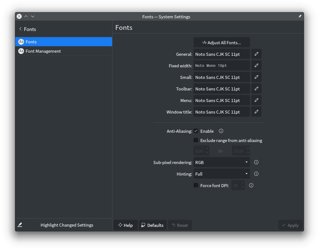Click the edit pencil icon for General font
319x250 pixels.
click(256, 54)
